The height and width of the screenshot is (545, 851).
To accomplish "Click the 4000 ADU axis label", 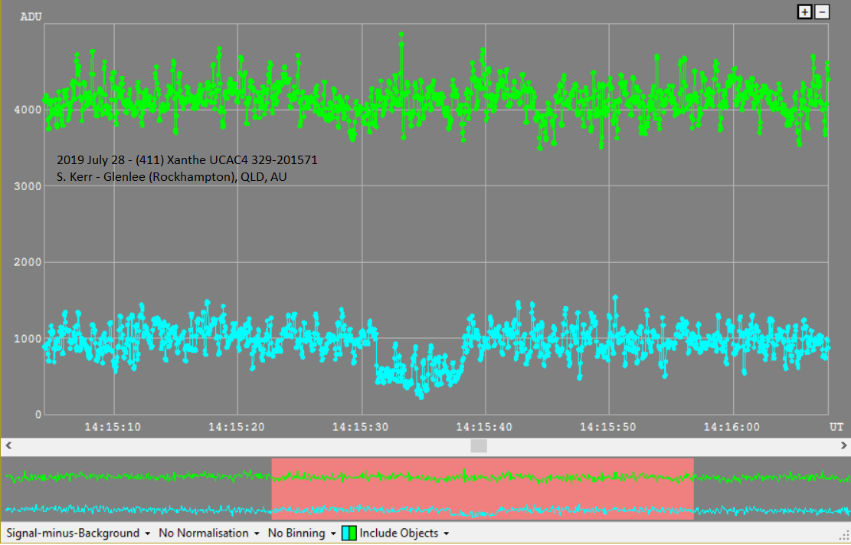I will tap(28, 110).
